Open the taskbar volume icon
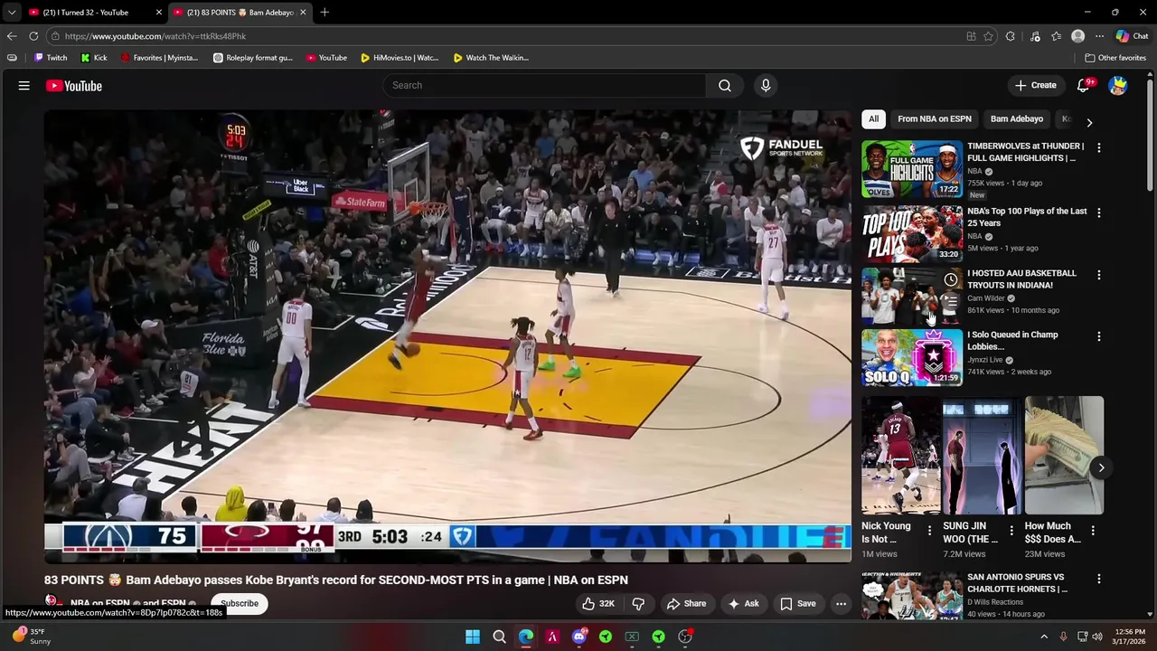The width and height of the screenshot is (1157, 651). pos(1097,637)
